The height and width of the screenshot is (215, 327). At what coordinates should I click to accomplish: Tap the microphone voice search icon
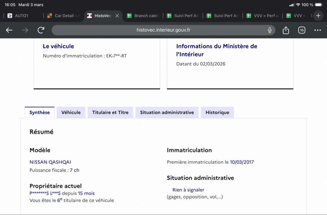[270, 30]
